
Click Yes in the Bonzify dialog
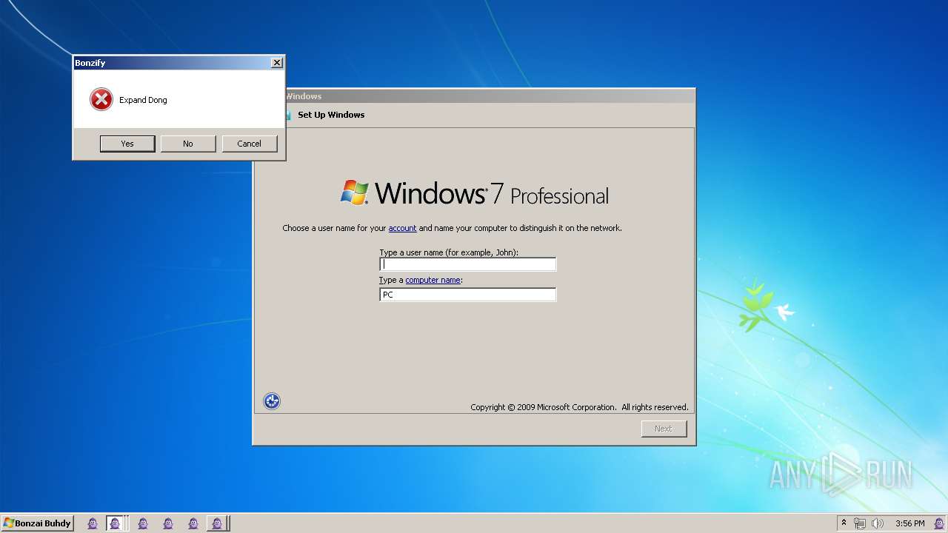pos(127,144)
